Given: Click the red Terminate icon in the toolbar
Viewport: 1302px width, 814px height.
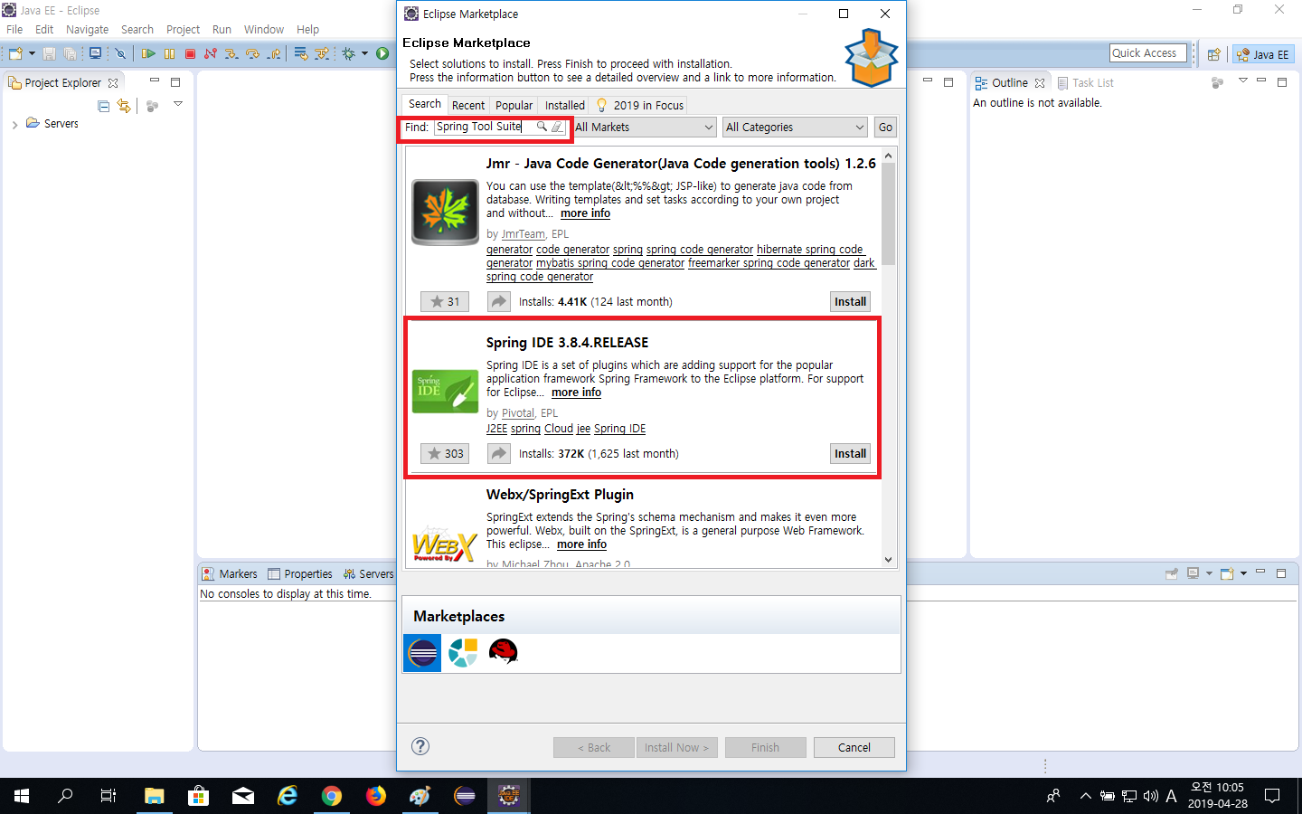Looking at the screenshot, I should 190,53.
